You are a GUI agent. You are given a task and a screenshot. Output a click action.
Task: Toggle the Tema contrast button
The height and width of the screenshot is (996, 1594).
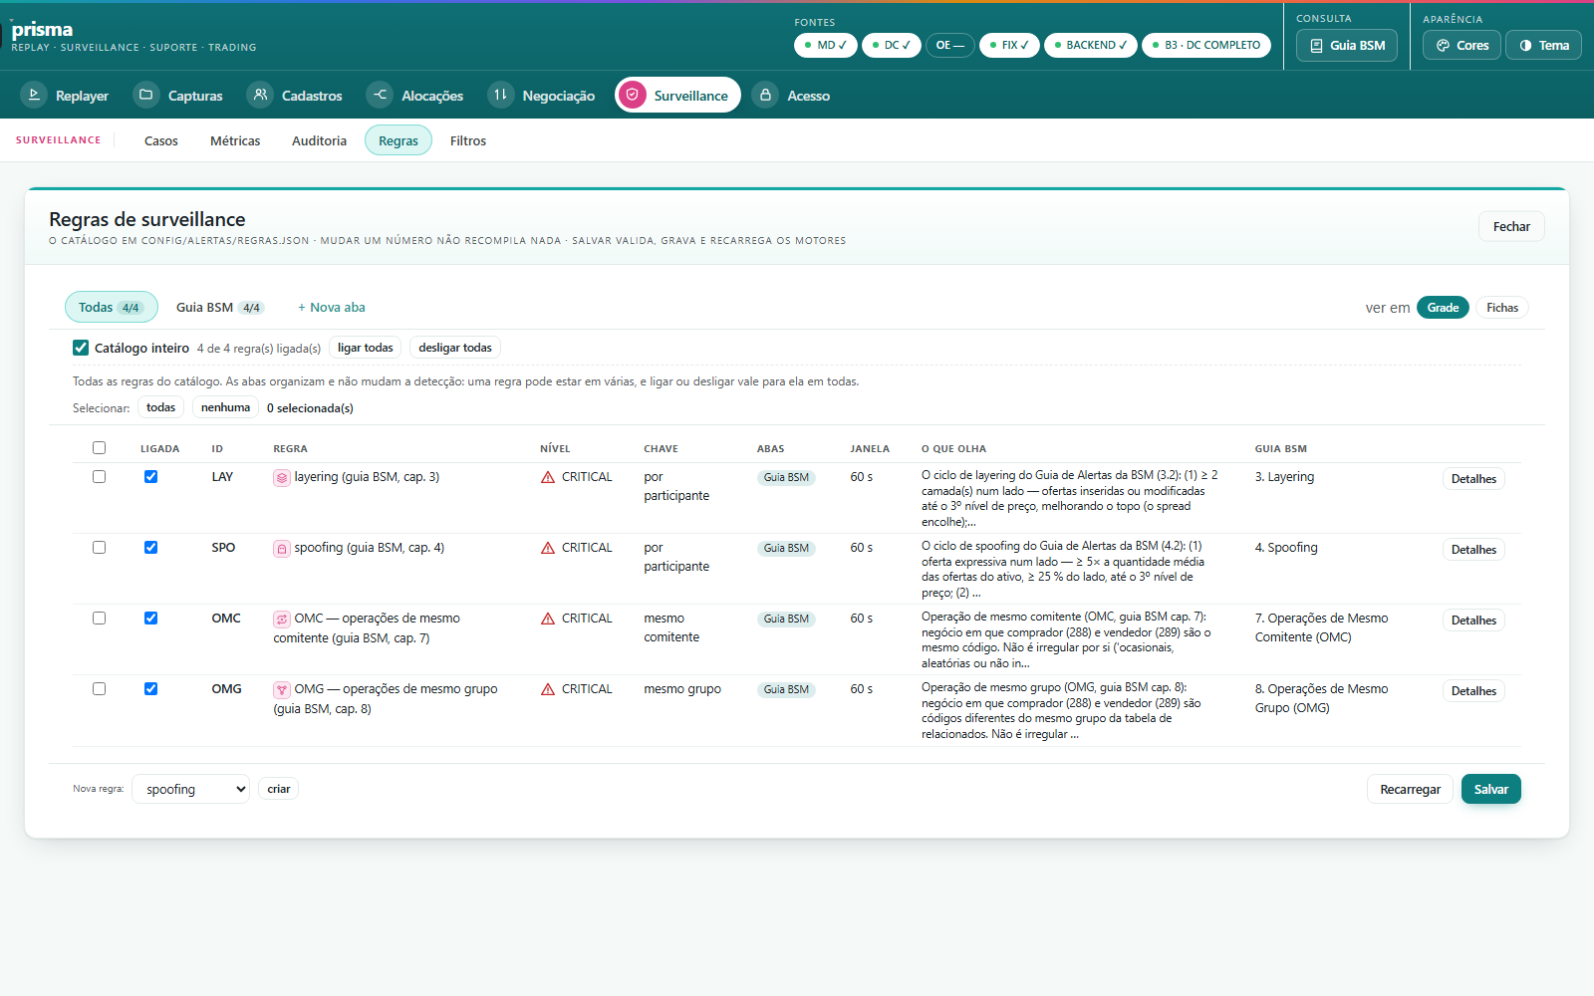click(1543, 45)
